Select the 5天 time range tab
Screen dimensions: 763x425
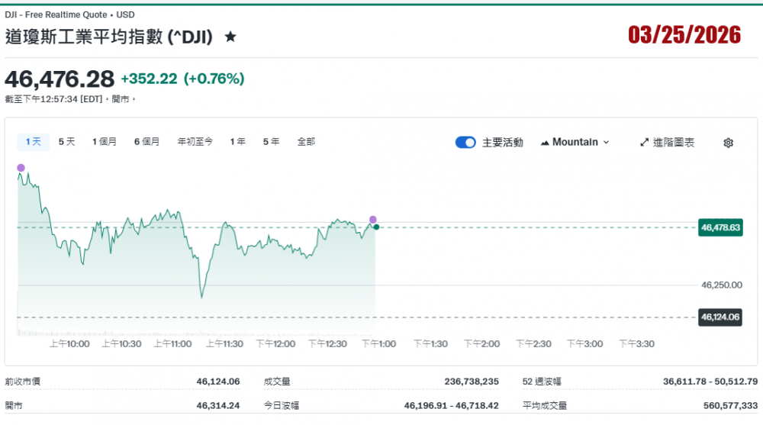click(67, 142)
